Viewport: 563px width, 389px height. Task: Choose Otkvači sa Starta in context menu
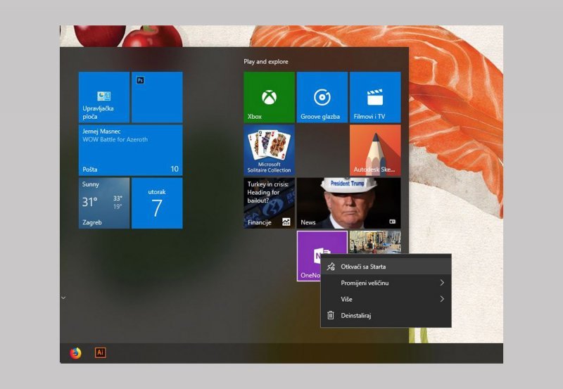pyautogui.click(x=386, y=267)
